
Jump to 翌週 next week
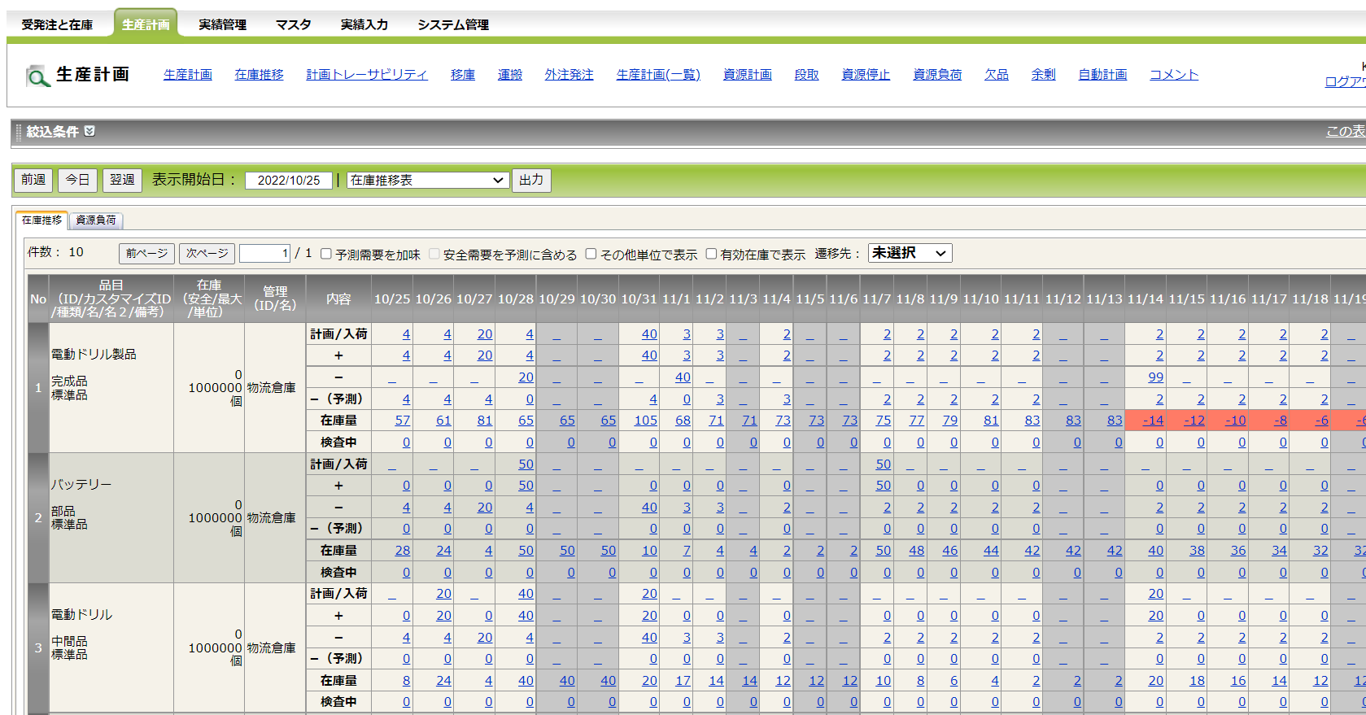coord(122,180)
